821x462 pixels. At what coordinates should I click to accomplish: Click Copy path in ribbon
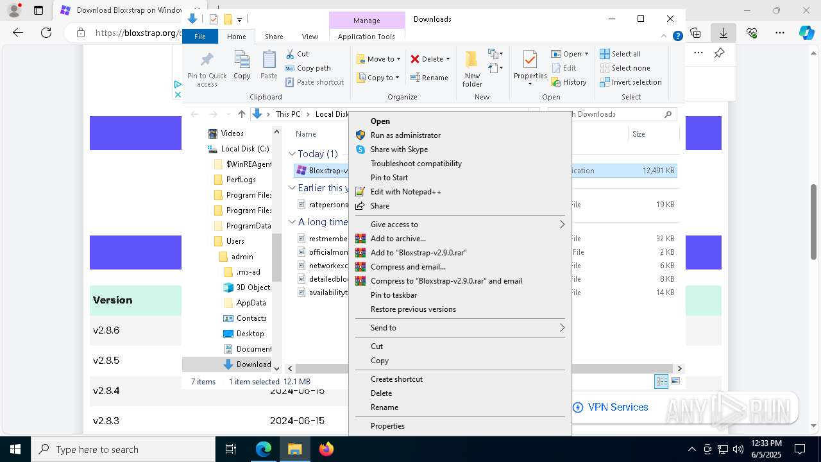click(308, 68)
